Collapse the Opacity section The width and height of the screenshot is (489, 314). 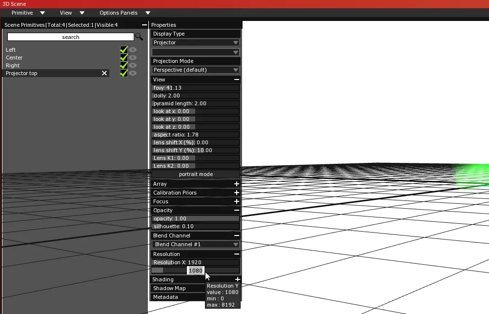(237, 210)
